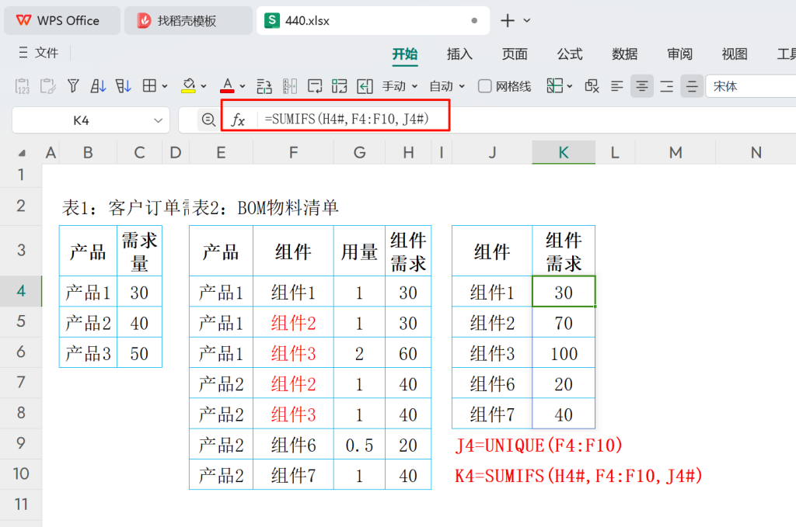Click cell 产品3 in the order table
Image resolution: width=796 pixels, height=527 pixels.
click(x=89, y=353)
